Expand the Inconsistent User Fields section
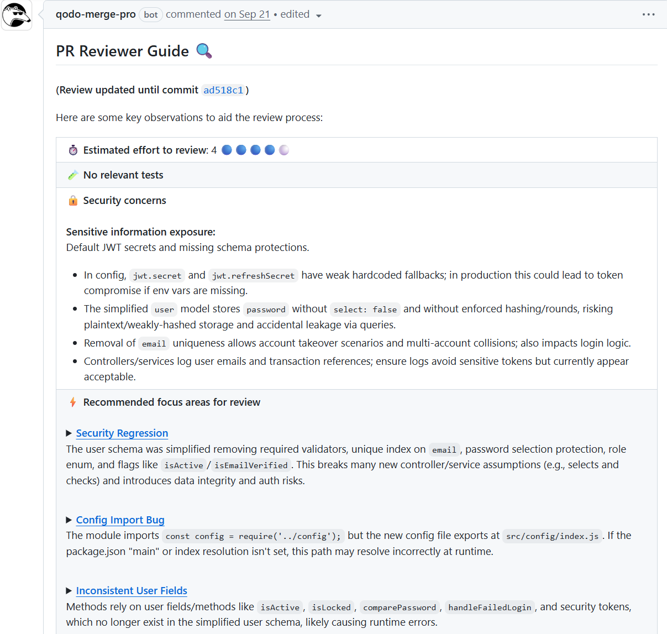 [69, 590]
